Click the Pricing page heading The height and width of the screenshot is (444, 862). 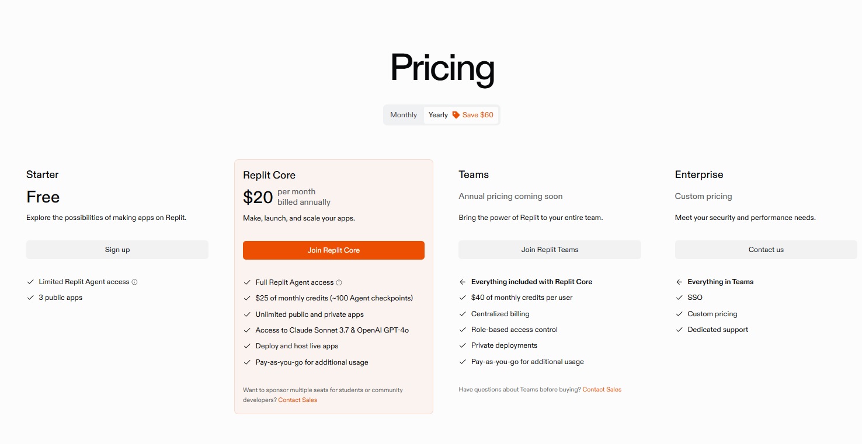442,68
